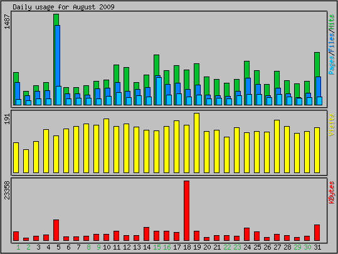Select the tallest red KBytes bar on day 18
Viewport: 338px width, 254px height.
[x=186, y=211]
